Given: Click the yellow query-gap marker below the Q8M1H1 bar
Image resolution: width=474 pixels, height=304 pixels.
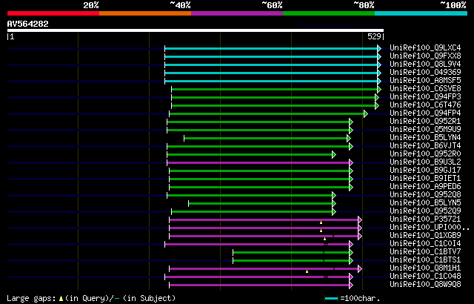Looking at the screenshot, I should 307,271.
